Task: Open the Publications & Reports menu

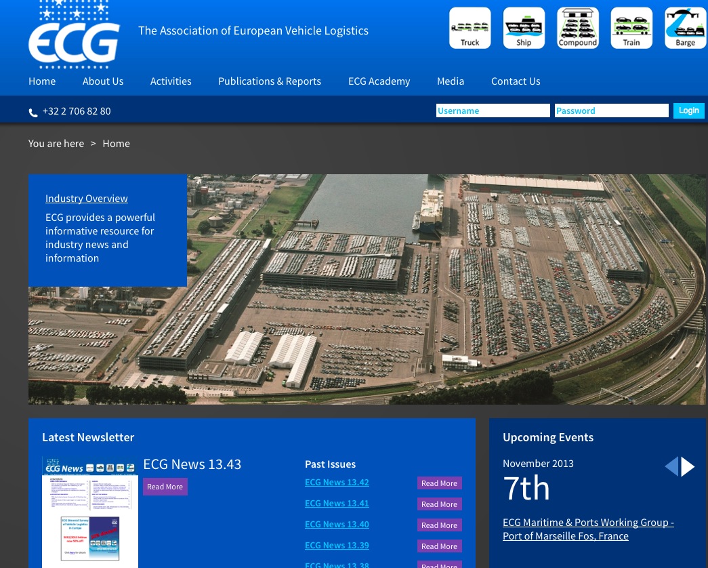Action: (x=270, y=81)
